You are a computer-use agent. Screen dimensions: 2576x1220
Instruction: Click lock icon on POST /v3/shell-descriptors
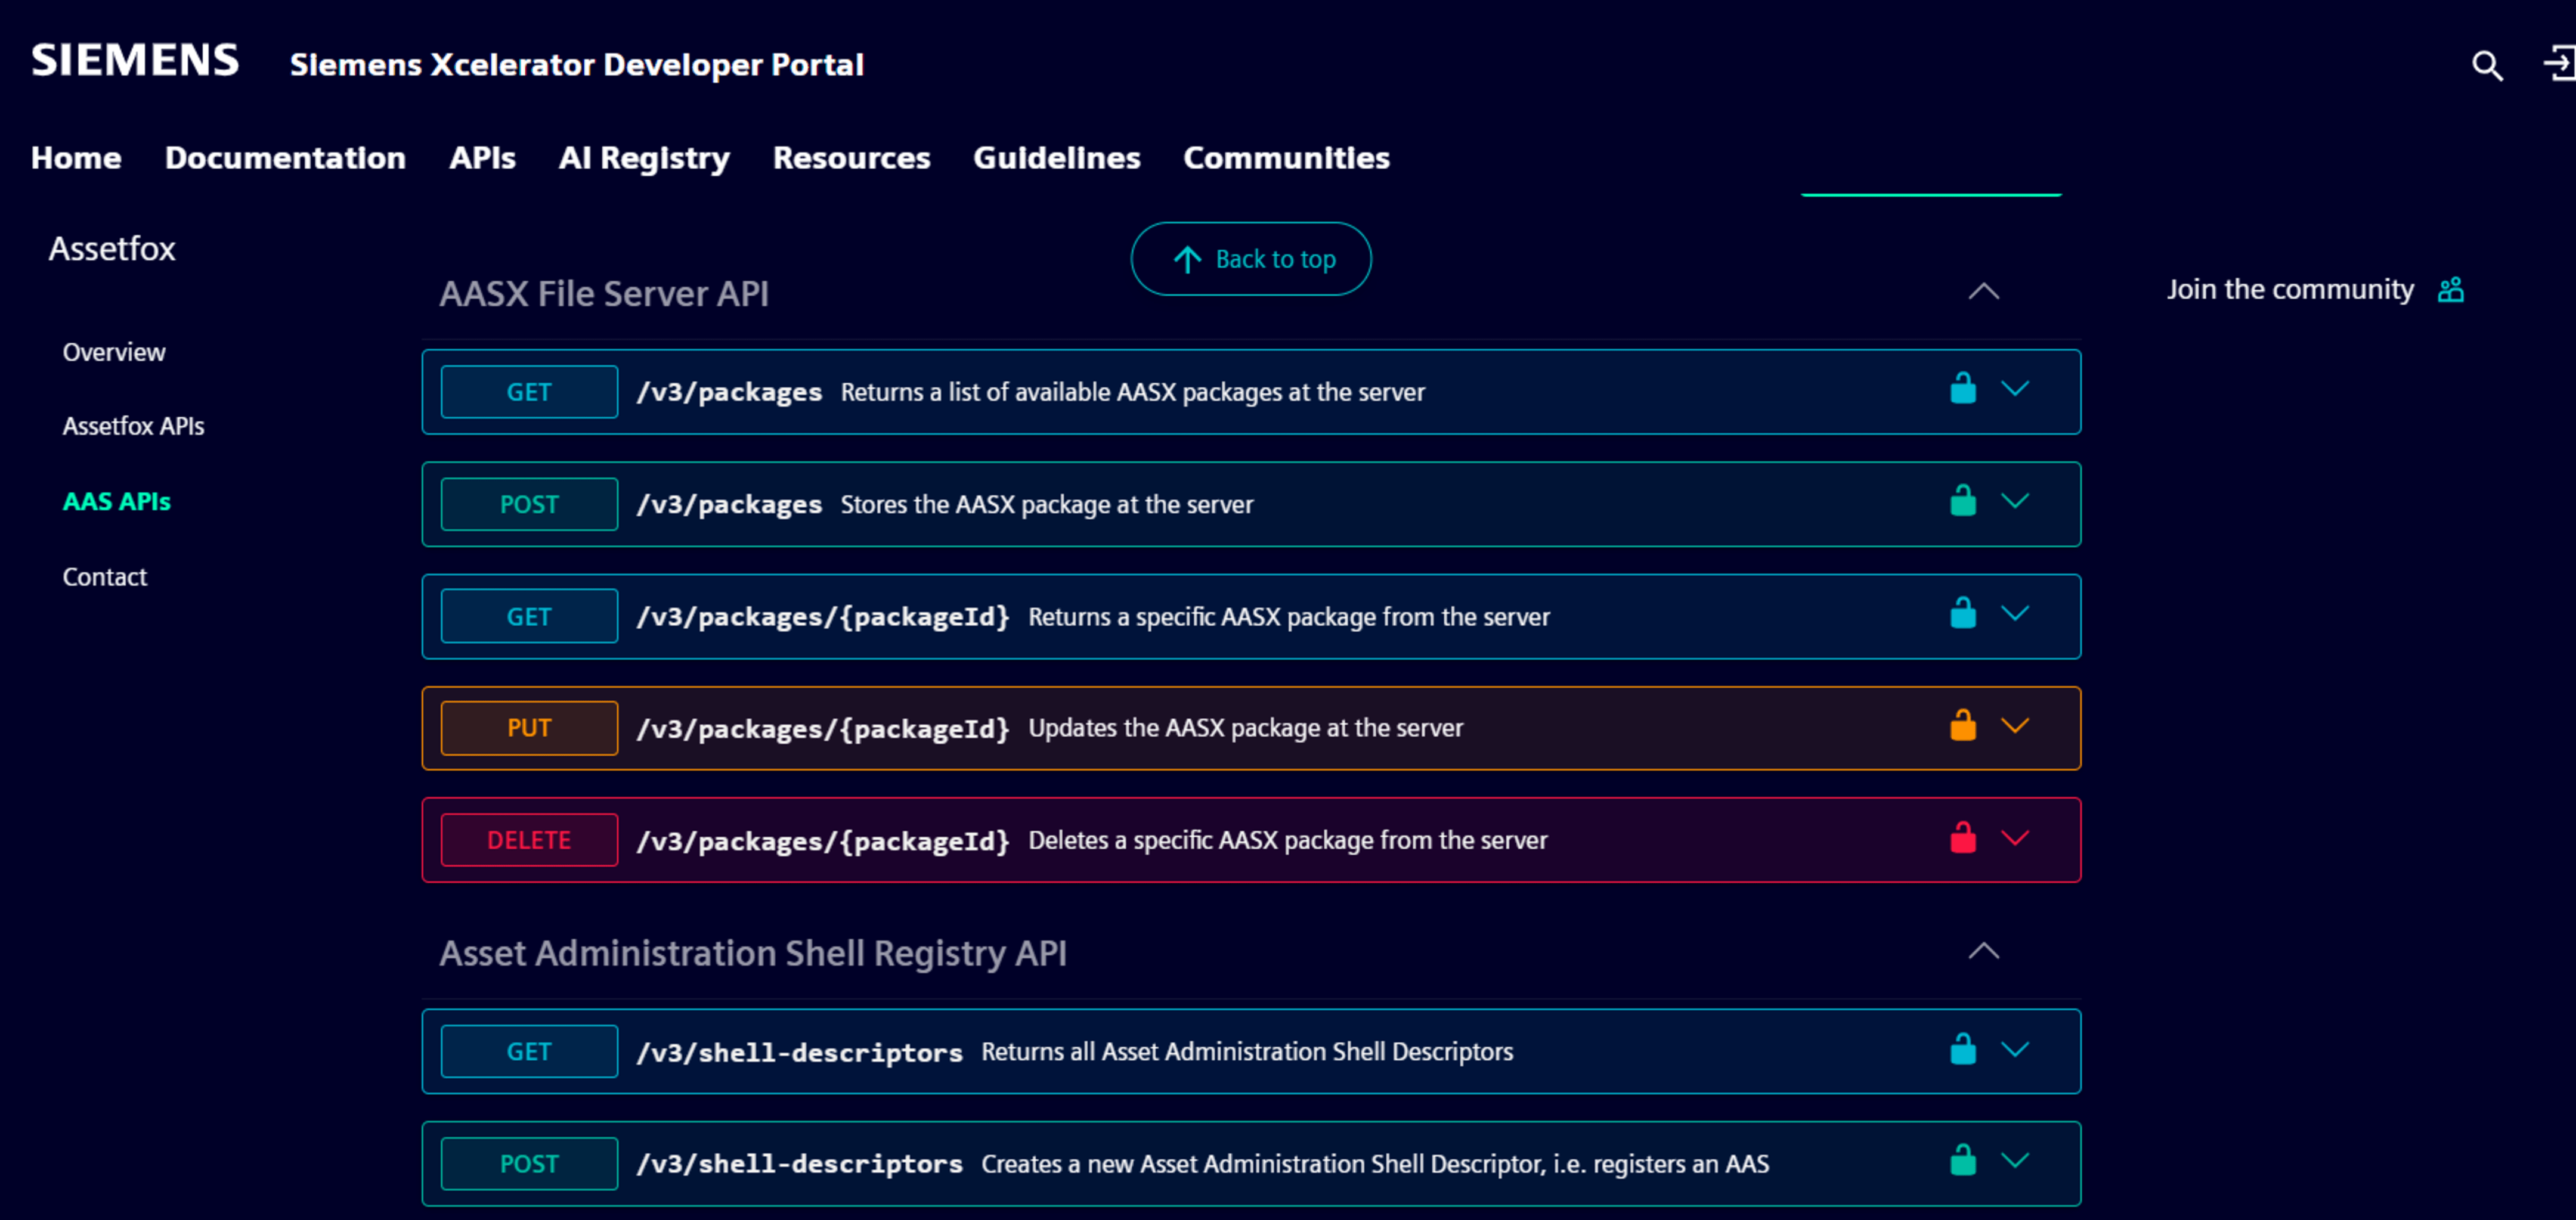coord(1963,1160)
